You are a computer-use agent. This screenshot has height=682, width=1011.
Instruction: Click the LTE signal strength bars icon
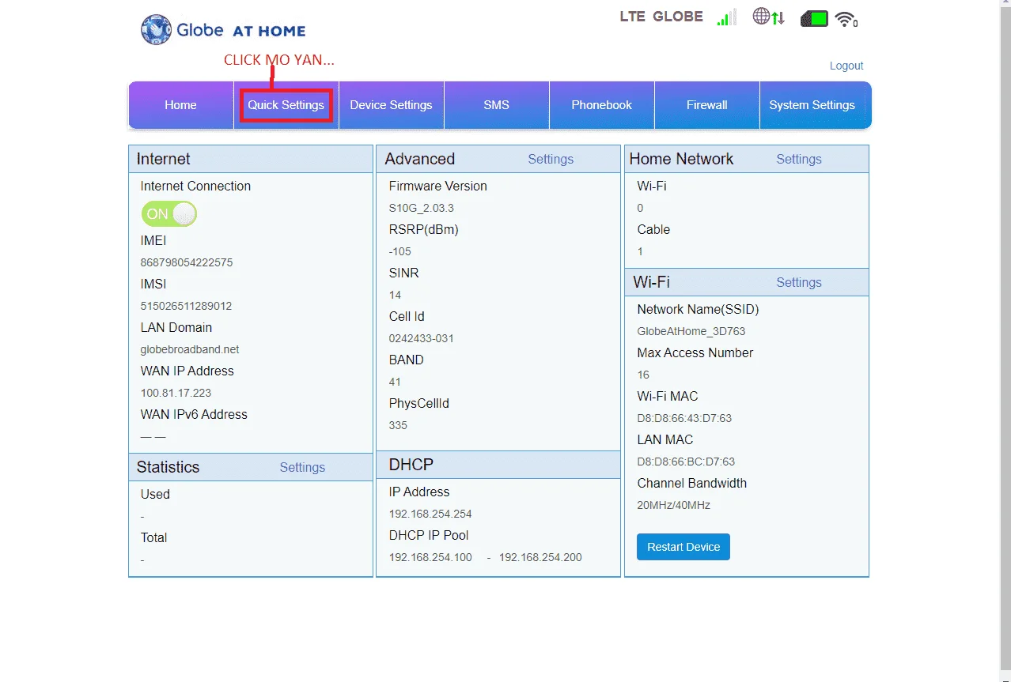[x=726, y=17]
